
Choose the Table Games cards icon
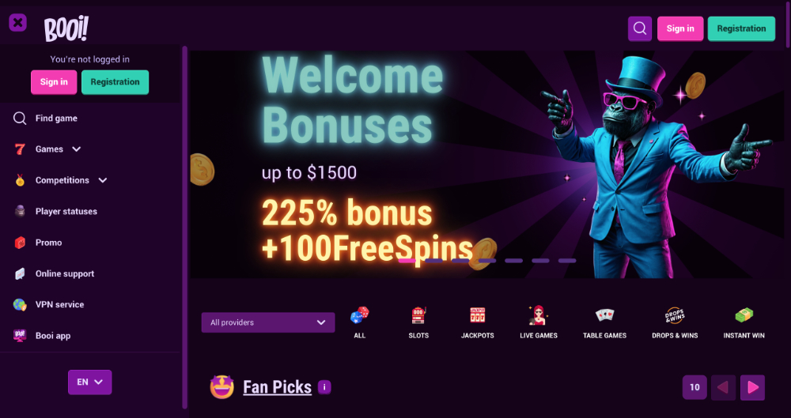(x=604, y=315)
